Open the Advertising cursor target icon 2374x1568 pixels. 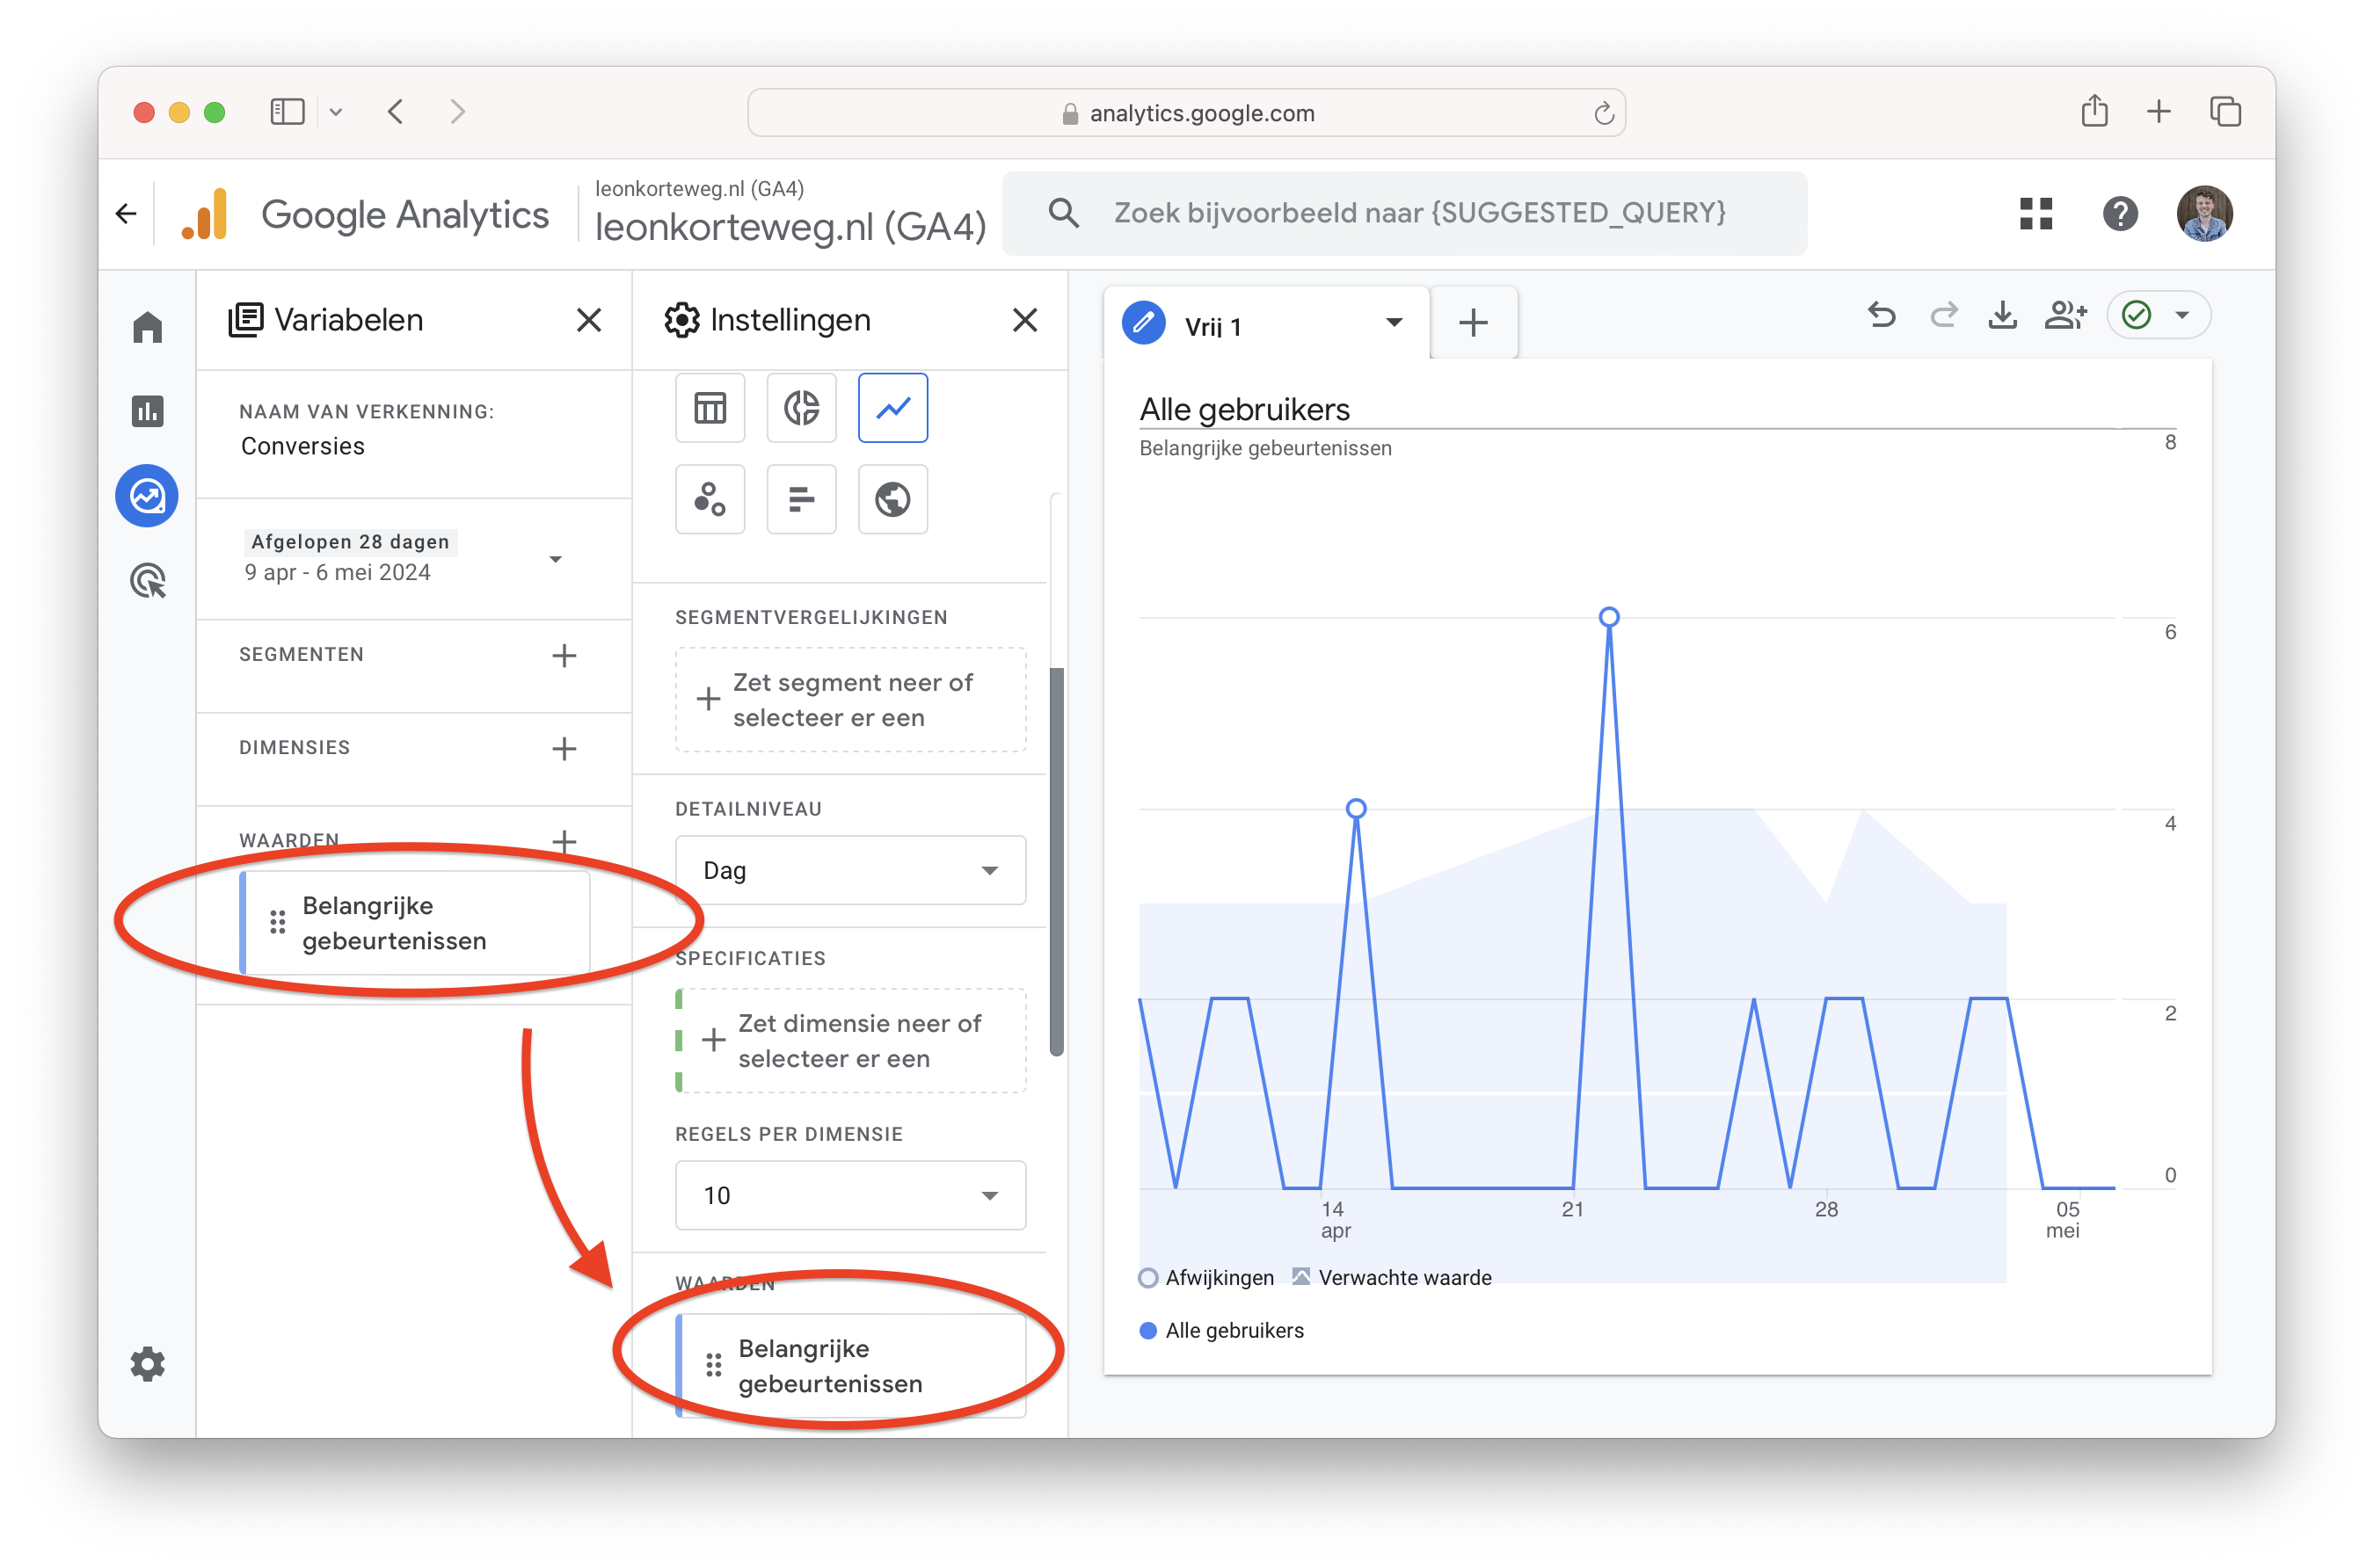(147, 580)
